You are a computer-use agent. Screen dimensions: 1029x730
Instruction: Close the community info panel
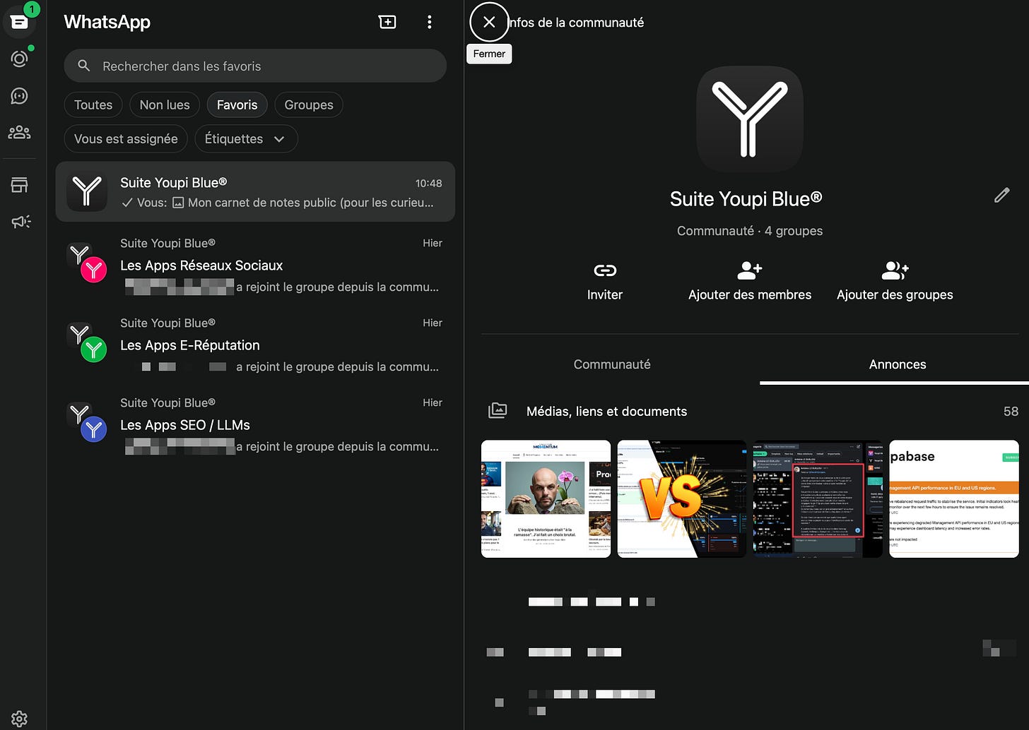tap(489, 22)
